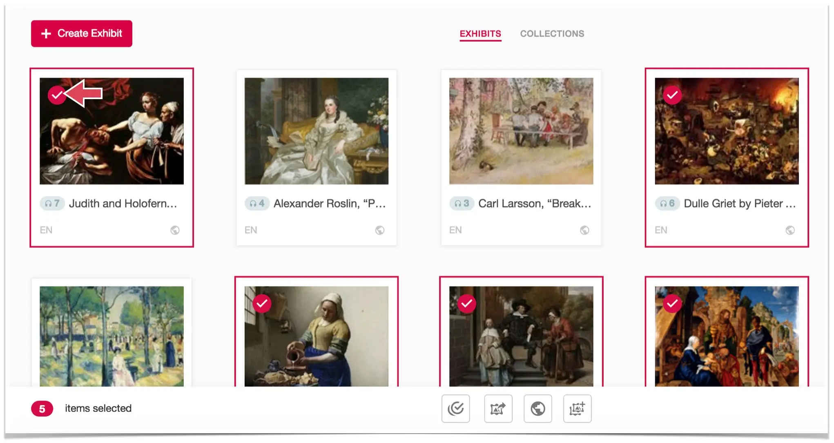Screen dimensions: 834x443
Task: Click the globe icon on Judith and Holofernes card
Action: (175, 230)
